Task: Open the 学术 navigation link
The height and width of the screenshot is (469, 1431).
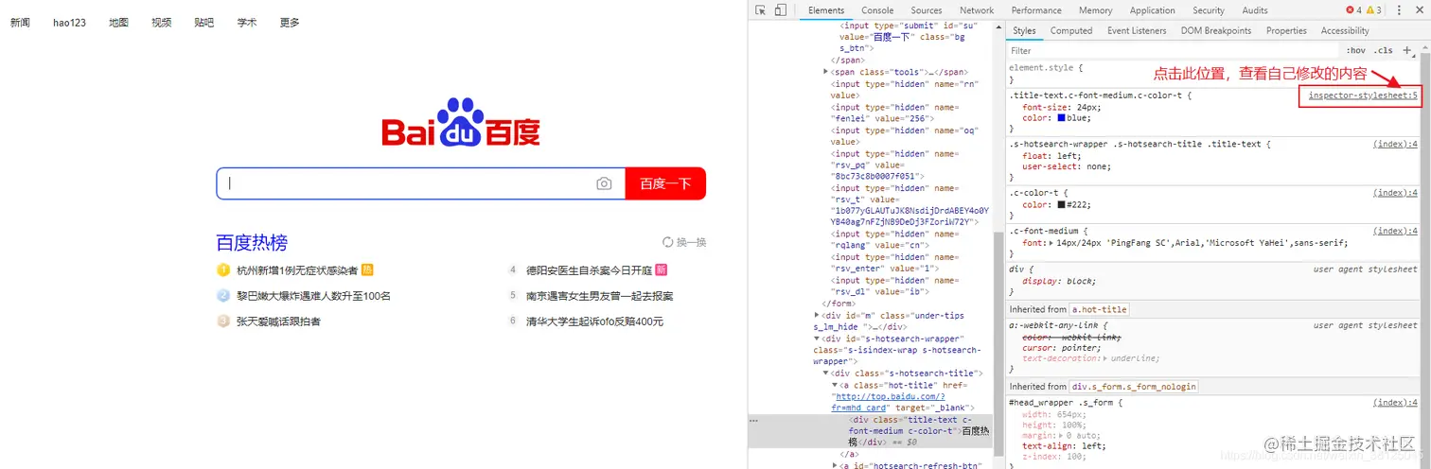Action: point(247,22)
